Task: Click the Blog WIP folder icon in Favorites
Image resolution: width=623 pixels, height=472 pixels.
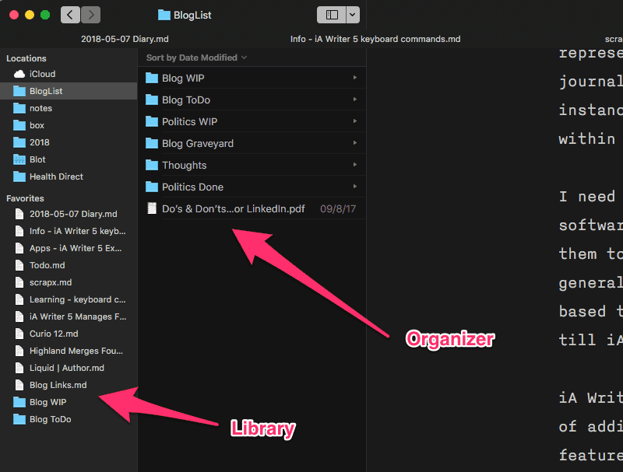Action: (x=19, y=402)
